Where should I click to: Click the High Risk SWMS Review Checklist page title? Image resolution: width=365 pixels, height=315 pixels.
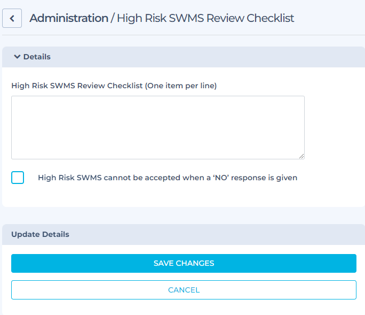pos(205,18)
